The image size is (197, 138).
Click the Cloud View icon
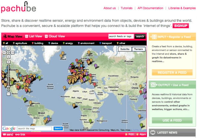[46, 37]
